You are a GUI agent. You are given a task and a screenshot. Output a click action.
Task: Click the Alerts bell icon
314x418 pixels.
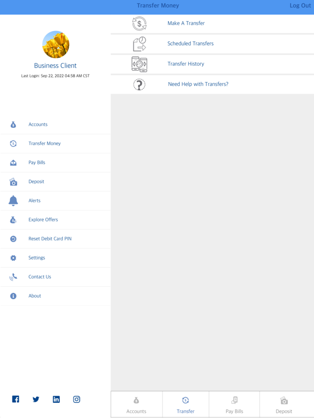(x=13, y=200)
